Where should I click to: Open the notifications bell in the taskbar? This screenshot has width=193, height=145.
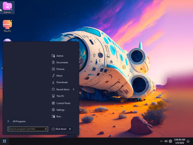click(x=188, y=141)
